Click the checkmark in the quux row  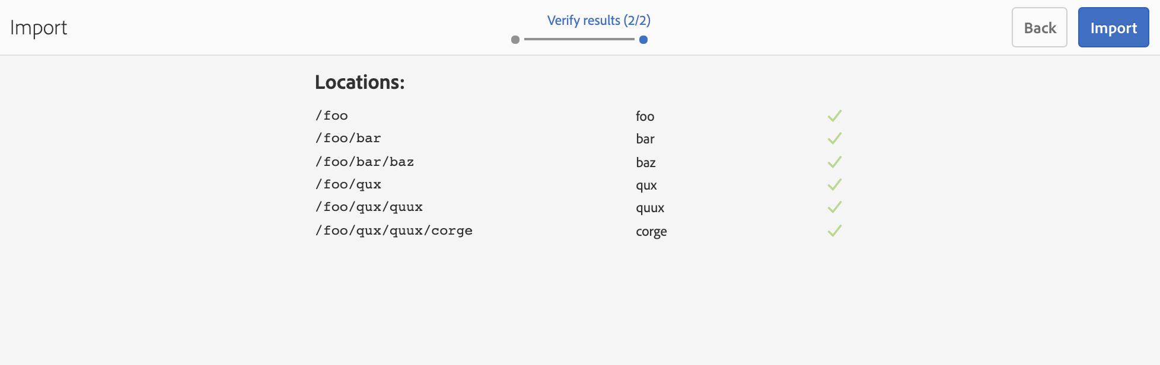tap(834, 207)
